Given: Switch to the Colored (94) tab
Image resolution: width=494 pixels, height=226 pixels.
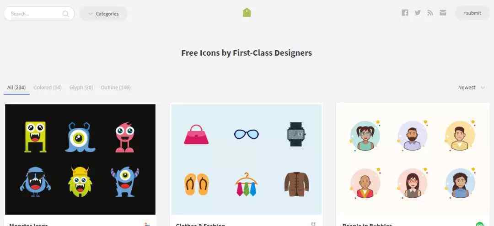Looking at the screenshot, I should tap(48, 87).
